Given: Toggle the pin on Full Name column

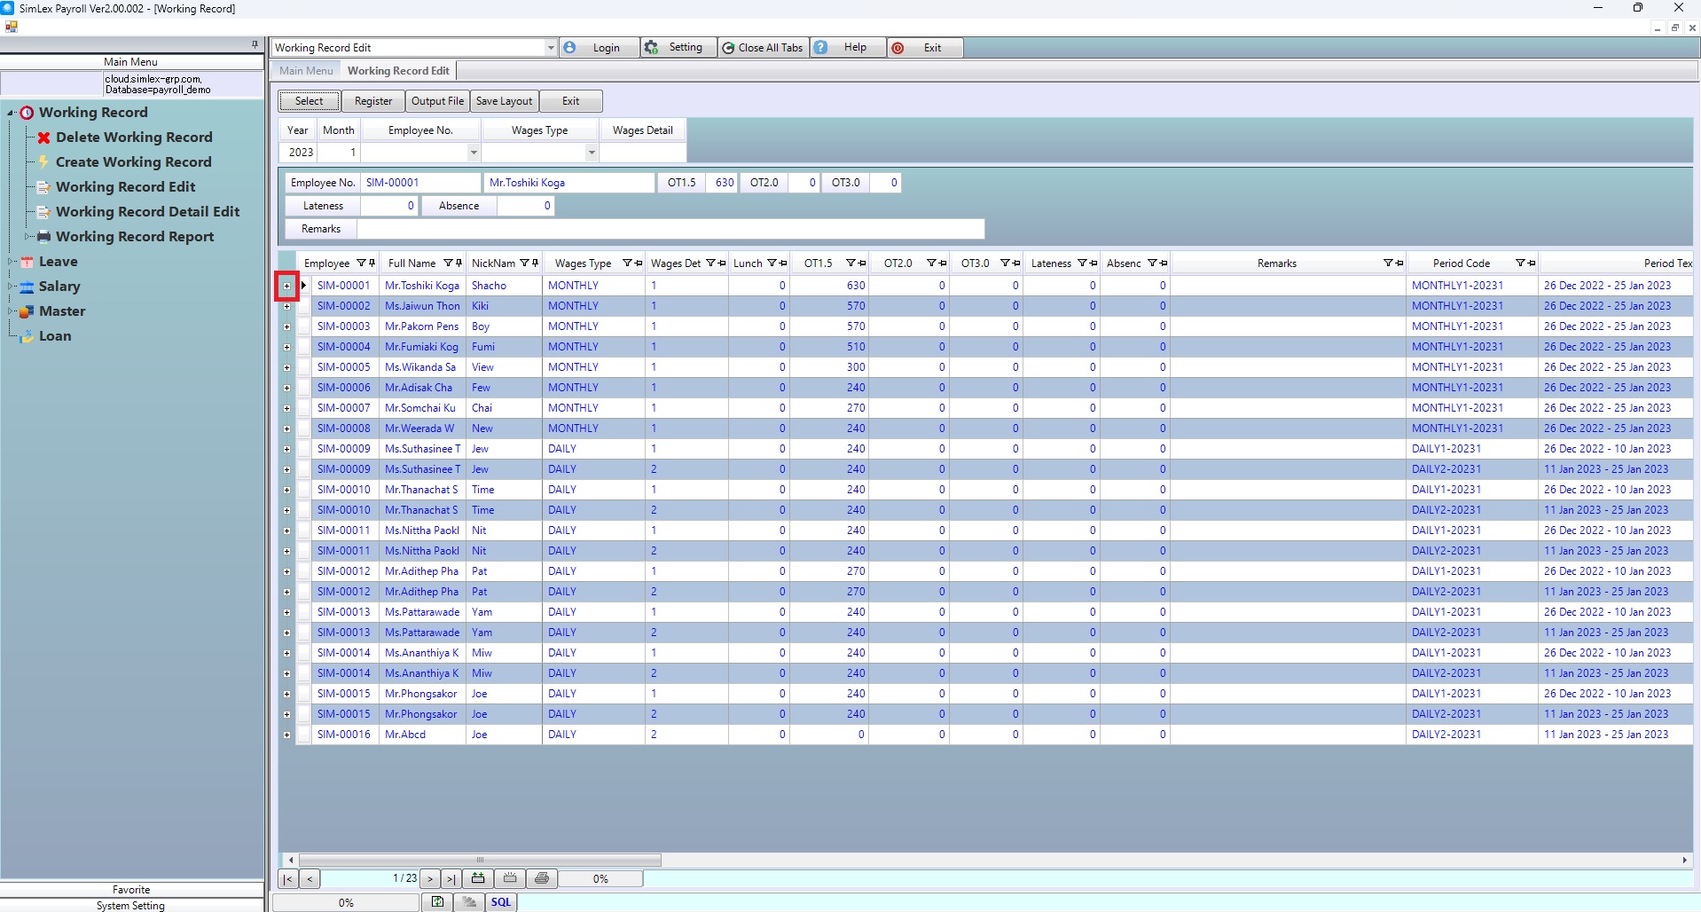Looking at the screenshot, I should pyautogui.click(x=459, y=263).
